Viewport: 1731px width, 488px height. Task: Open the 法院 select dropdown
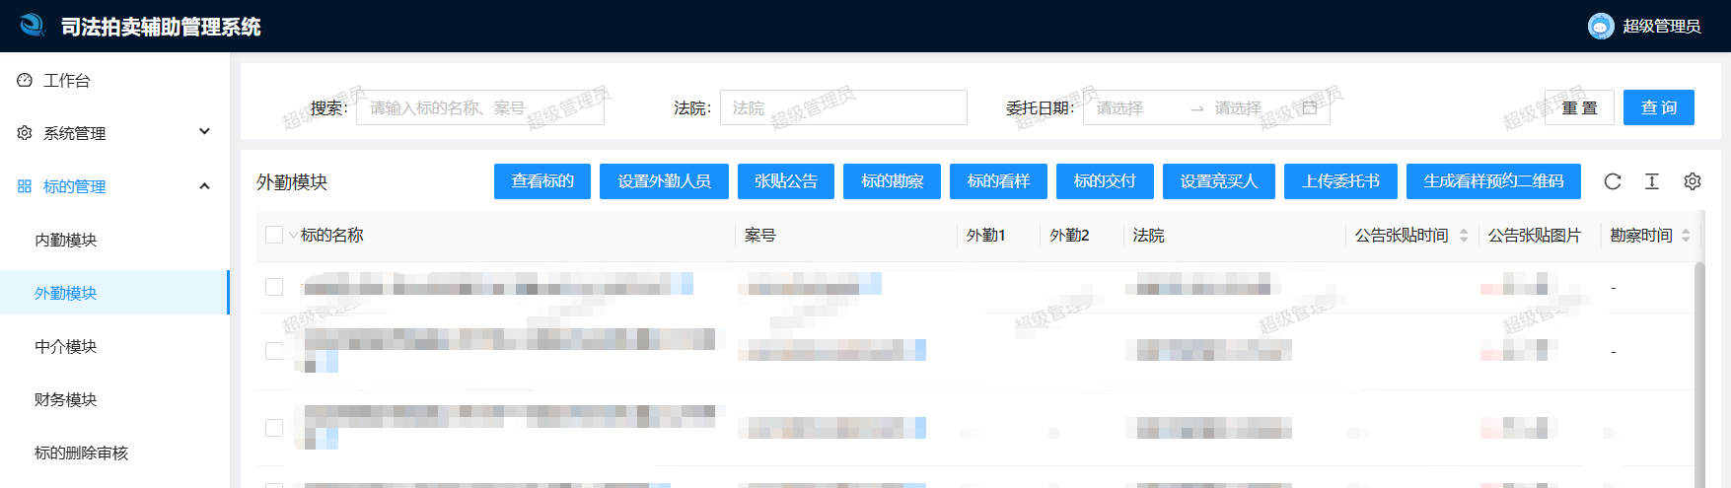(843, 107)
